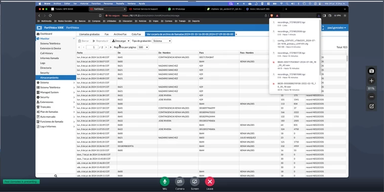
Task: Click the Managed System icon
Action: click(x=38, y=92)
